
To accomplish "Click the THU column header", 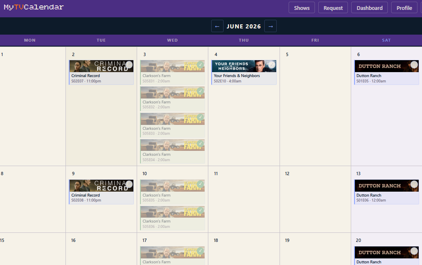I will [x=244, y=40].
